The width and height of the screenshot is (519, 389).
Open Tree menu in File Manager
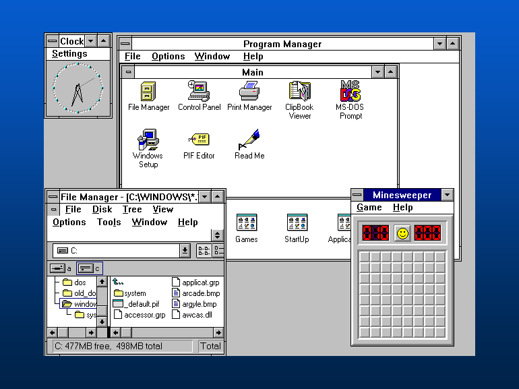point(132,209)
